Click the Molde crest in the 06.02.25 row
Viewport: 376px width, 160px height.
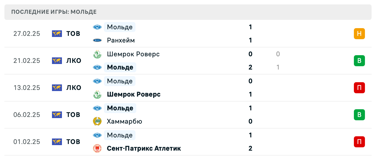(97, 108)
